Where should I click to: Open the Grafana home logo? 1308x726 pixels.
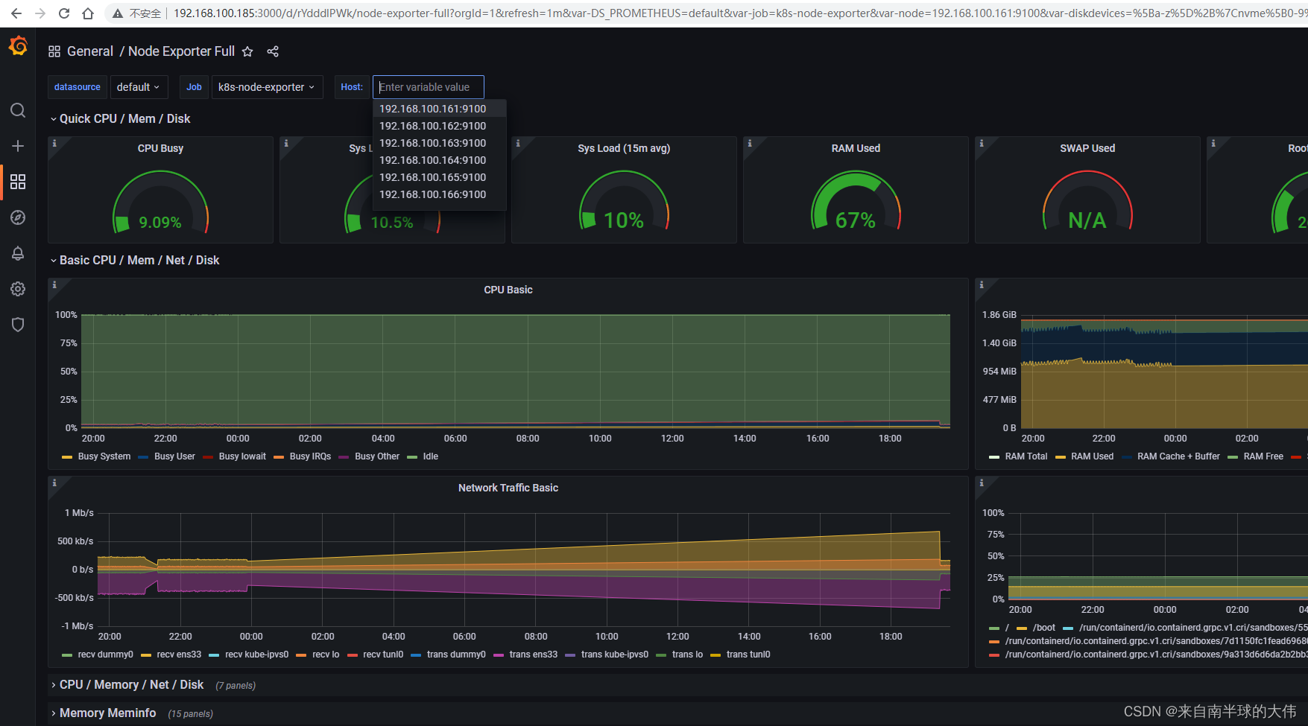[x=18, y=47]
